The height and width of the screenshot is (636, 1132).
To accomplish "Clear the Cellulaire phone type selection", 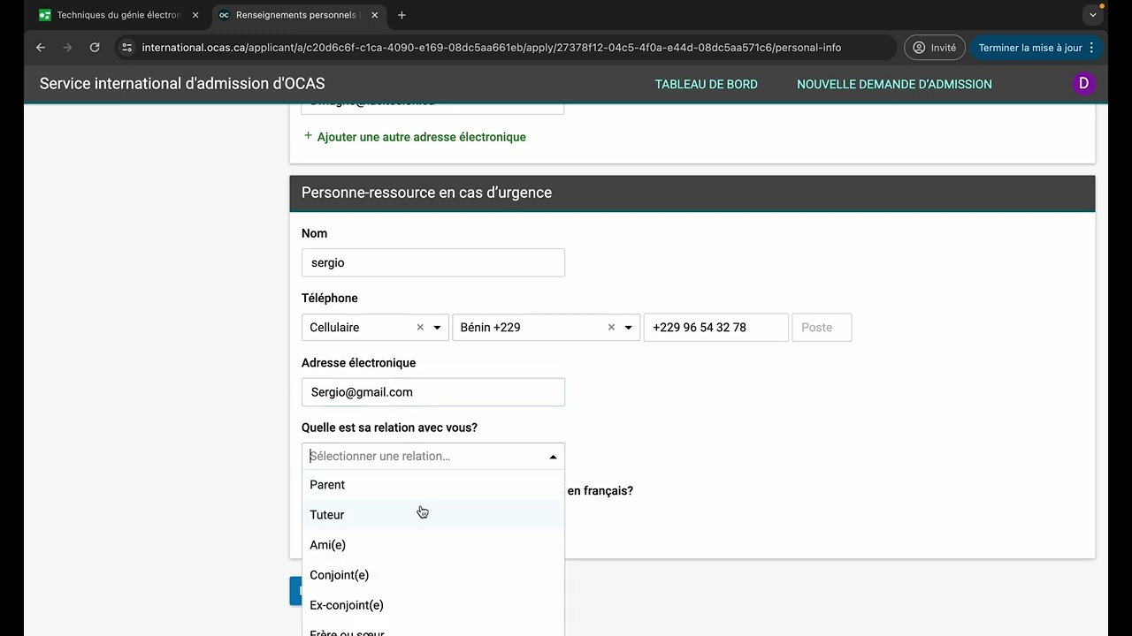I will point(420,328).
